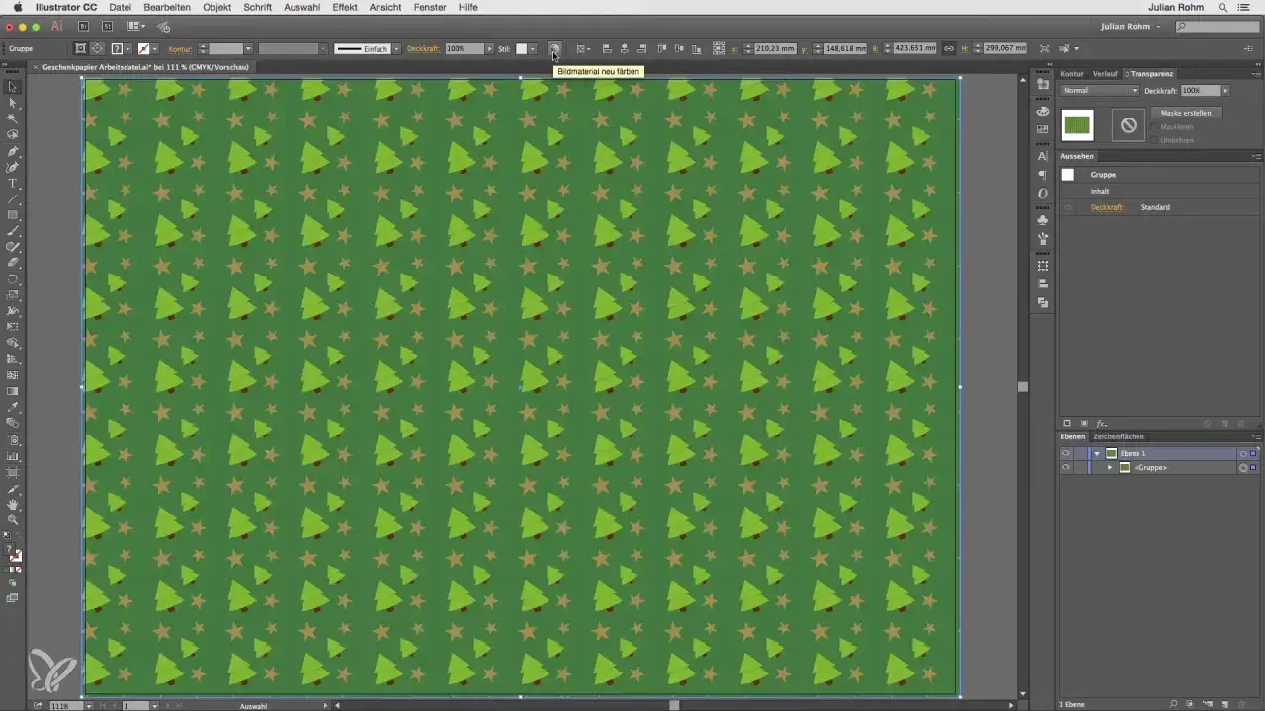Viewport: 1265px width, 711px height.
Task: Click the Bildmaterial neu färben icon
Action: pyautogui.click(x=554, y=48)
